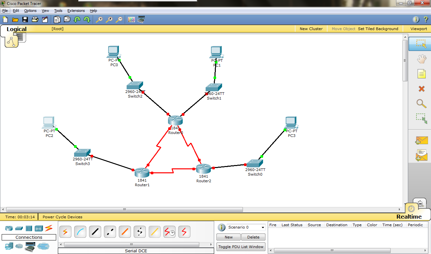Choose the Resize Shape tool
Screen dimensions: 431x254
click(421, 119)
